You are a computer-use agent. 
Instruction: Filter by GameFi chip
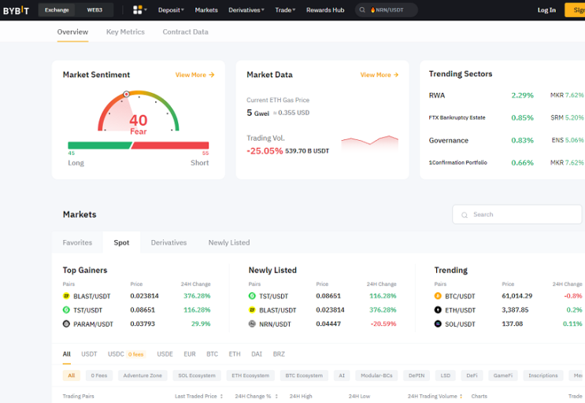coord(503,375)
